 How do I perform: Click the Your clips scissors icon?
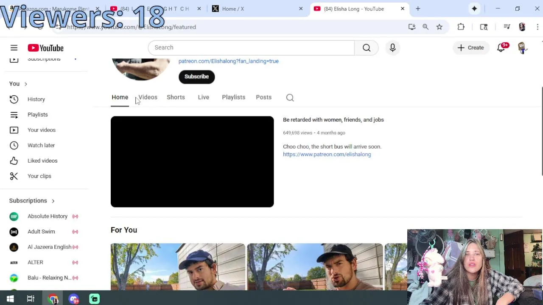point(14,176)
